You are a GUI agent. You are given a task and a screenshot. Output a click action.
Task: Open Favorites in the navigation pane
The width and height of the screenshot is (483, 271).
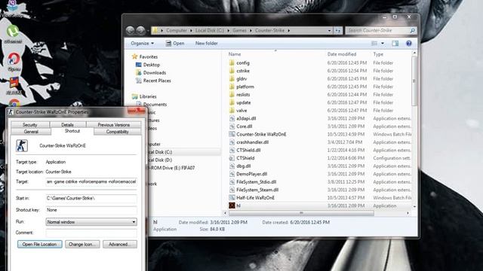[x=148, y=57]
